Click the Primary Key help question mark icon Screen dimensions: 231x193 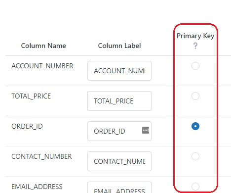pos(195,46)
